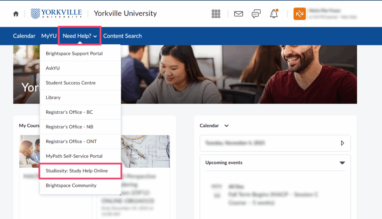Choose Brightspace Support Portal from menu
The image size is (382, 219).
tap(74, 54)
